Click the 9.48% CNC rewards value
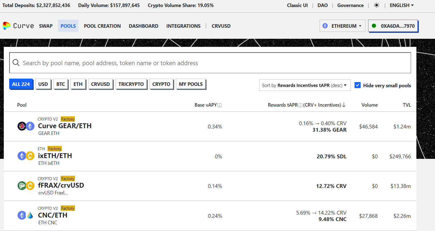Viewport: 435px width, 231px height. tap(333, 219)
